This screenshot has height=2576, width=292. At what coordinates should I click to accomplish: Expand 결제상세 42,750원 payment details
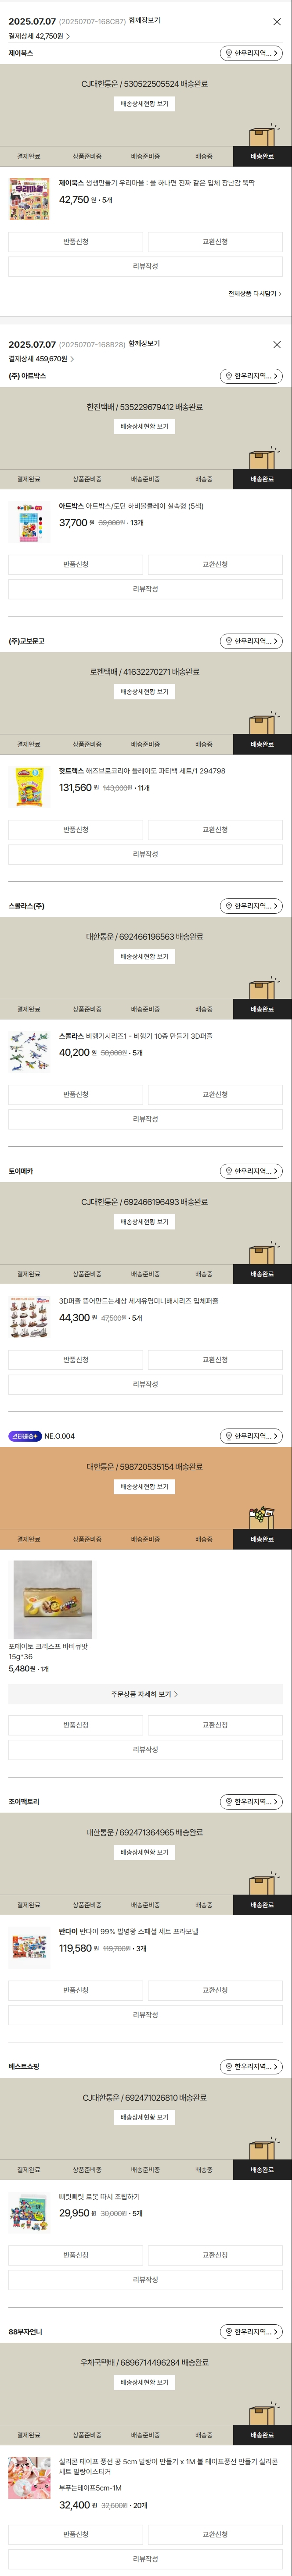coord(39,36)
